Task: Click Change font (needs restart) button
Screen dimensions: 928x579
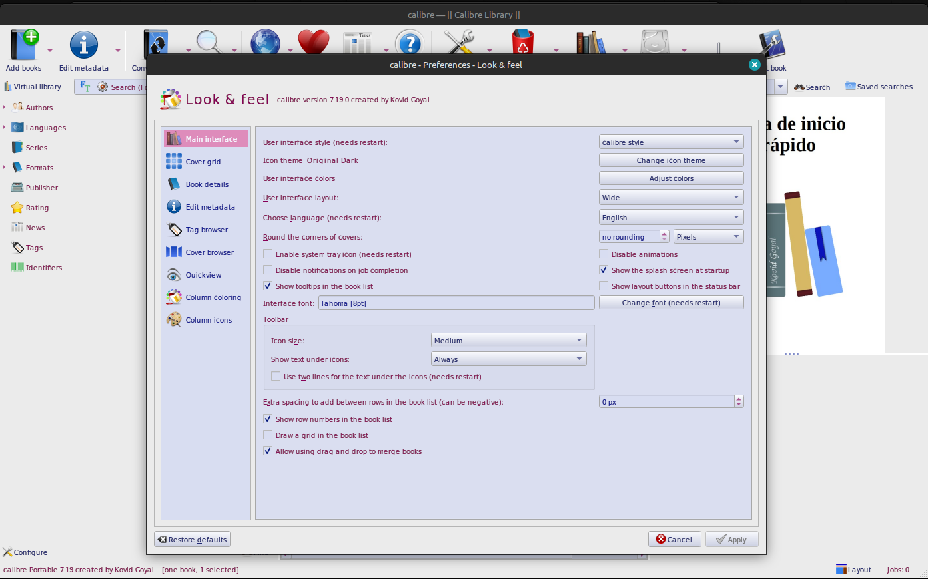Action: click(671, 303)
